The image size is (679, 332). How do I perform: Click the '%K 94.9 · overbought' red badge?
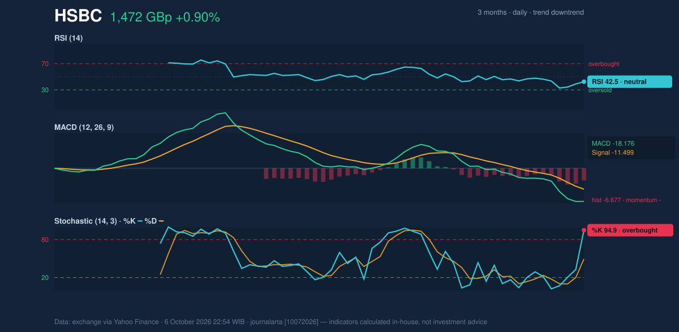tap(630, 230)
